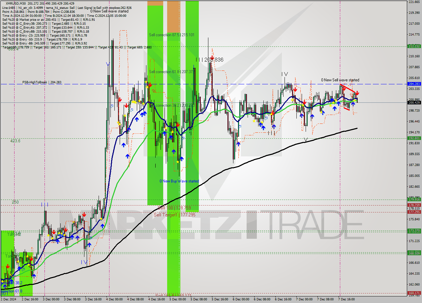The height and width of the screenshot is (303, 422).
Task: Click the 210.165 price axis value
Action: tap(414, 56)
